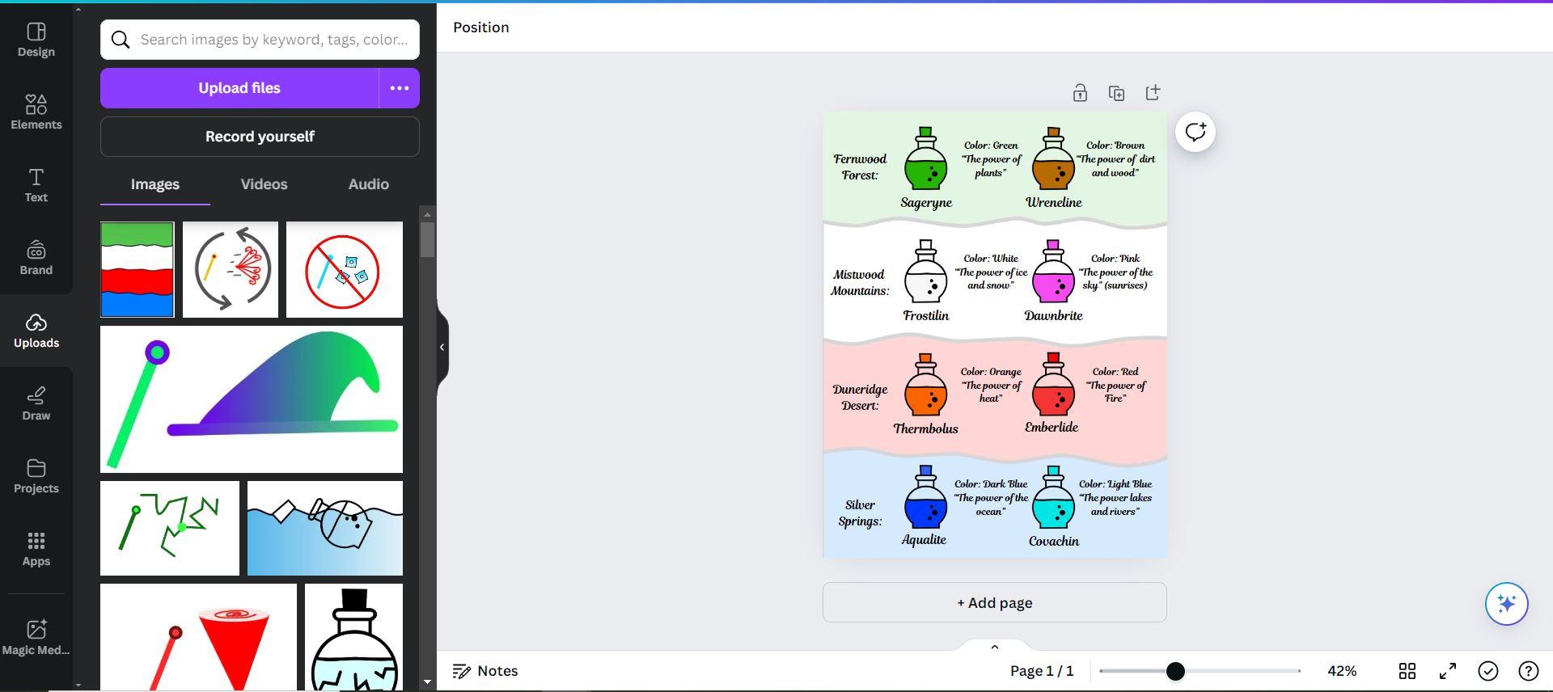
Task: Switch to the Images tab
Action: 155,184
